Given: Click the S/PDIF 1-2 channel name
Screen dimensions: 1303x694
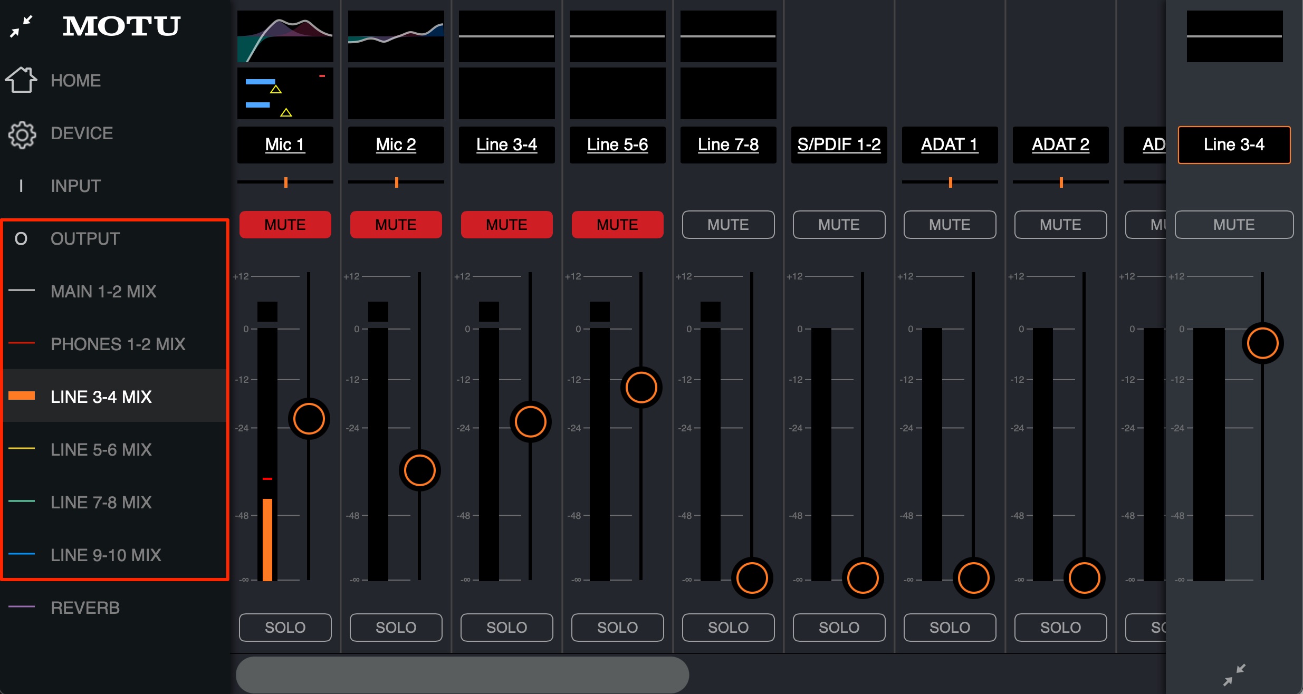Looking at the screenshot, I should (839, 145).
